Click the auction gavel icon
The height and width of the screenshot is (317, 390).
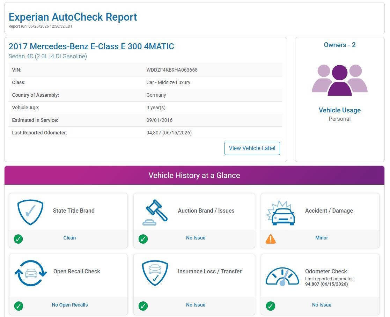pos(155,212)
